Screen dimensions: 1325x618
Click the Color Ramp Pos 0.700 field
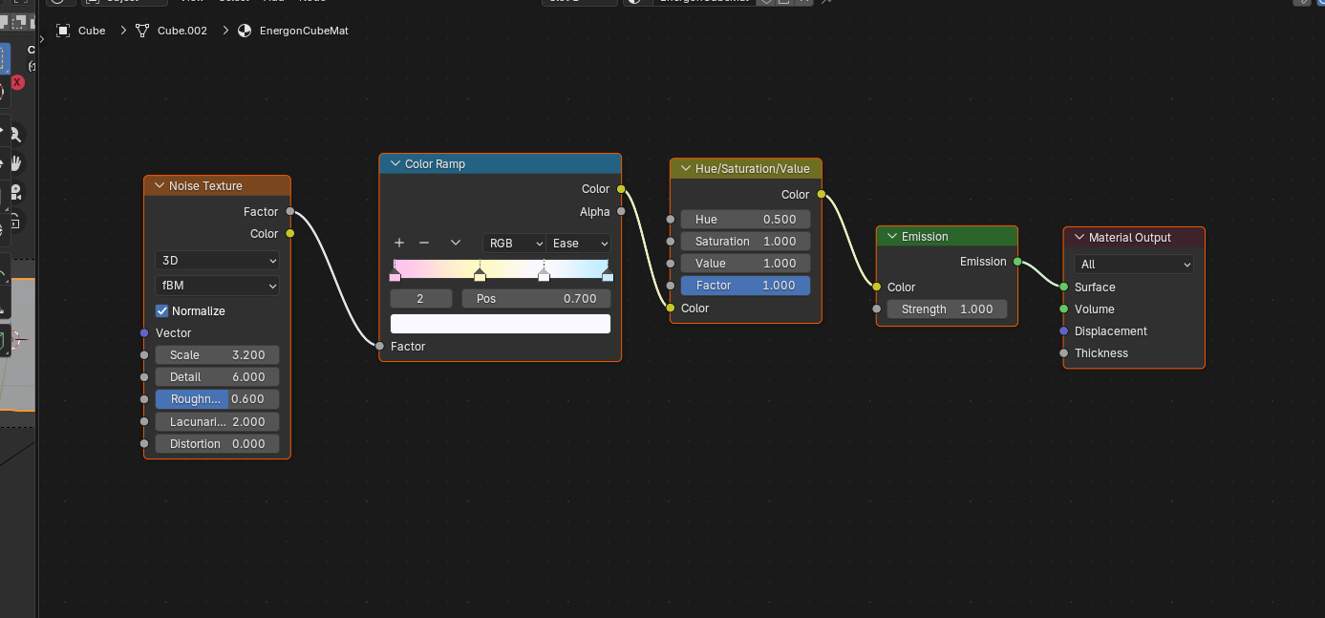click(536, 299)
